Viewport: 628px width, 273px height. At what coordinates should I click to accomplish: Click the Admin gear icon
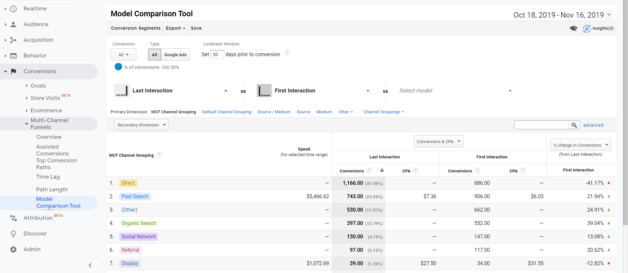coord(13,249)
